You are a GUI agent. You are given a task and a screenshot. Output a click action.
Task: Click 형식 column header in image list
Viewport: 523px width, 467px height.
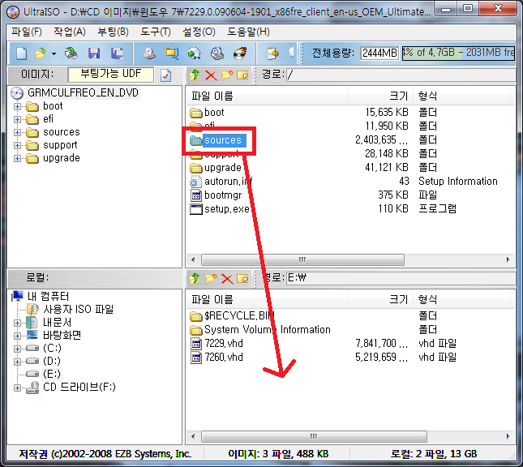[462, 96]
